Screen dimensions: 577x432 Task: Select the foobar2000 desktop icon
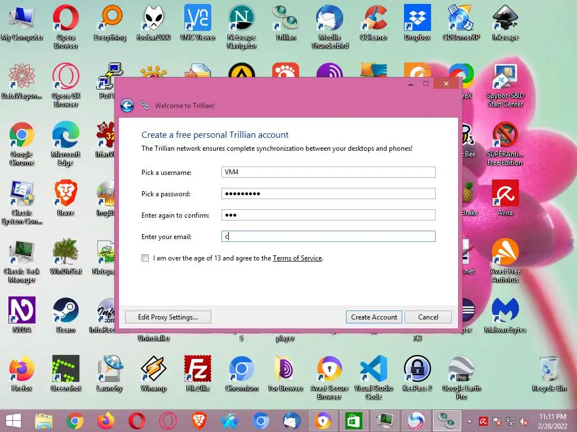(x=153, y=22)
